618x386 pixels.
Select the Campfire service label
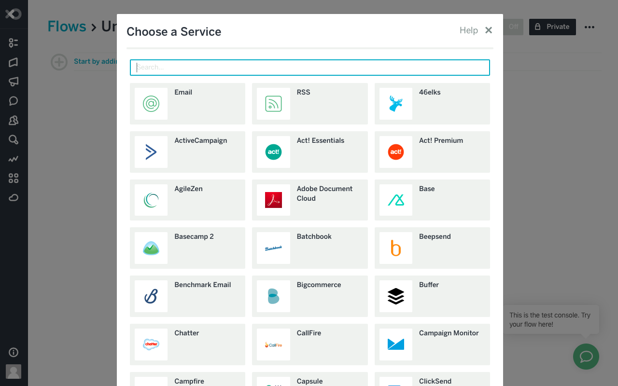pyautogui.click(x=189, y=381)
